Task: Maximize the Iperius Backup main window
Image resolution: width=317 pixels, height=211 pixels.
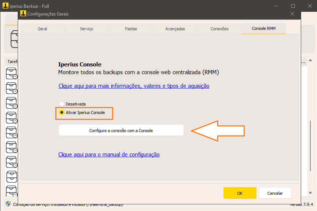Action: pos(293,6)
